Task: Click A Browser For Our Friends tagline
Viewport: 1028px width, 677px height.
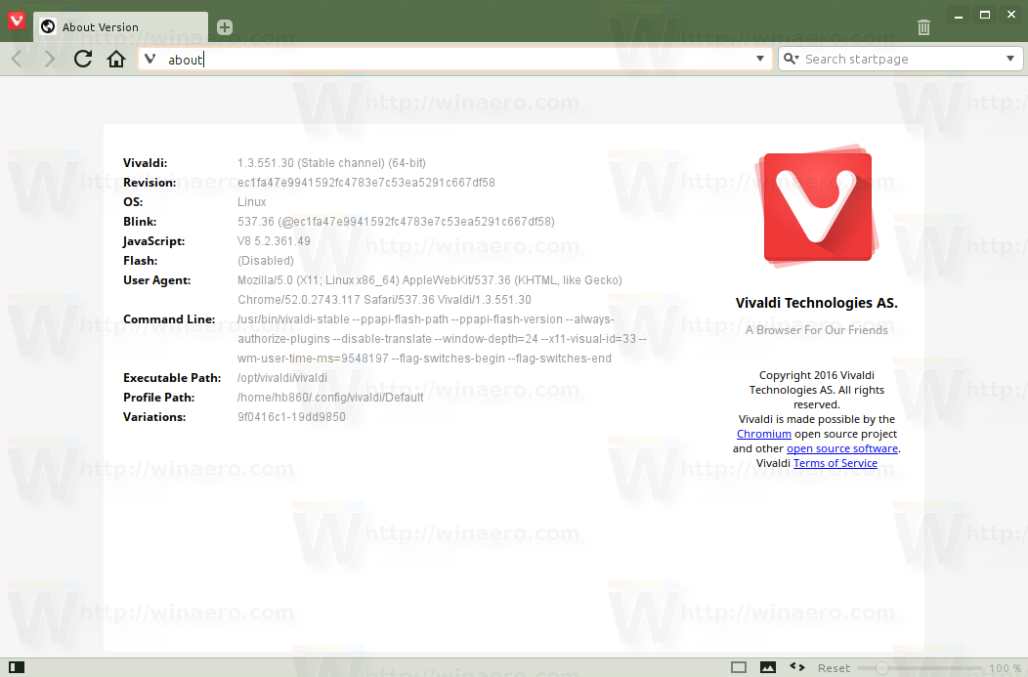Action: [x=816, y=329]
